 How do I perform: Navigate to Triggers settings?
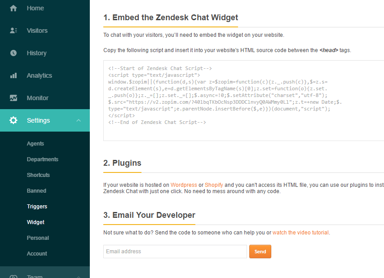point(37,207)
